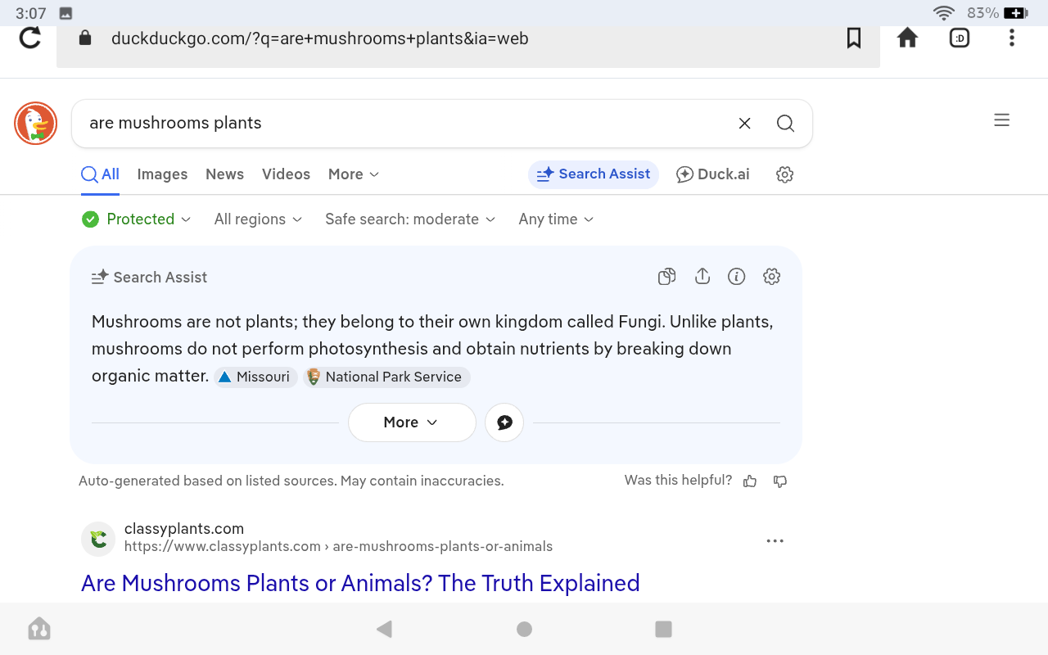Image resolution: width=1048 pixels, height=655 pixels.
Task: Share the Search Assist answer
Action: (702, 277)
